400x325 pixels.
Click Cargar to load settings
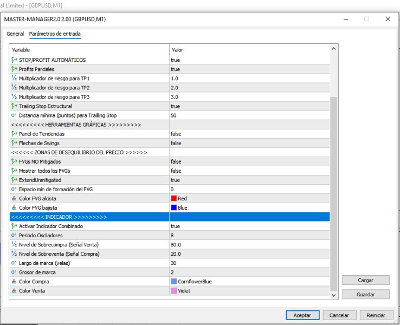pyautogui.click(x=365, y=280)
